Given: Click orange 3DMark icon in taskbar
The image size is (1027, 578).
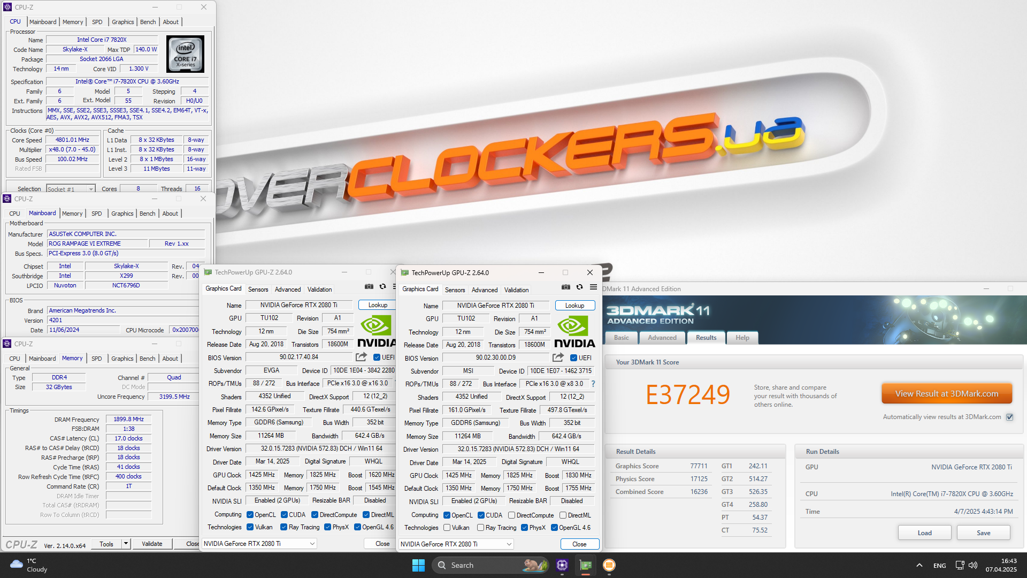Looking at the screenshot, I should click(x=609, y=565).
